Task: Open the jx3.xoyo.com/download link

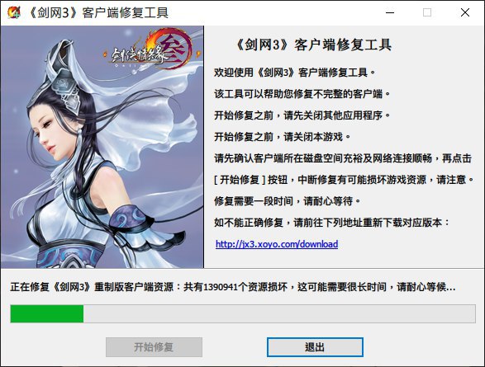Action: click(x=277, y=244)
